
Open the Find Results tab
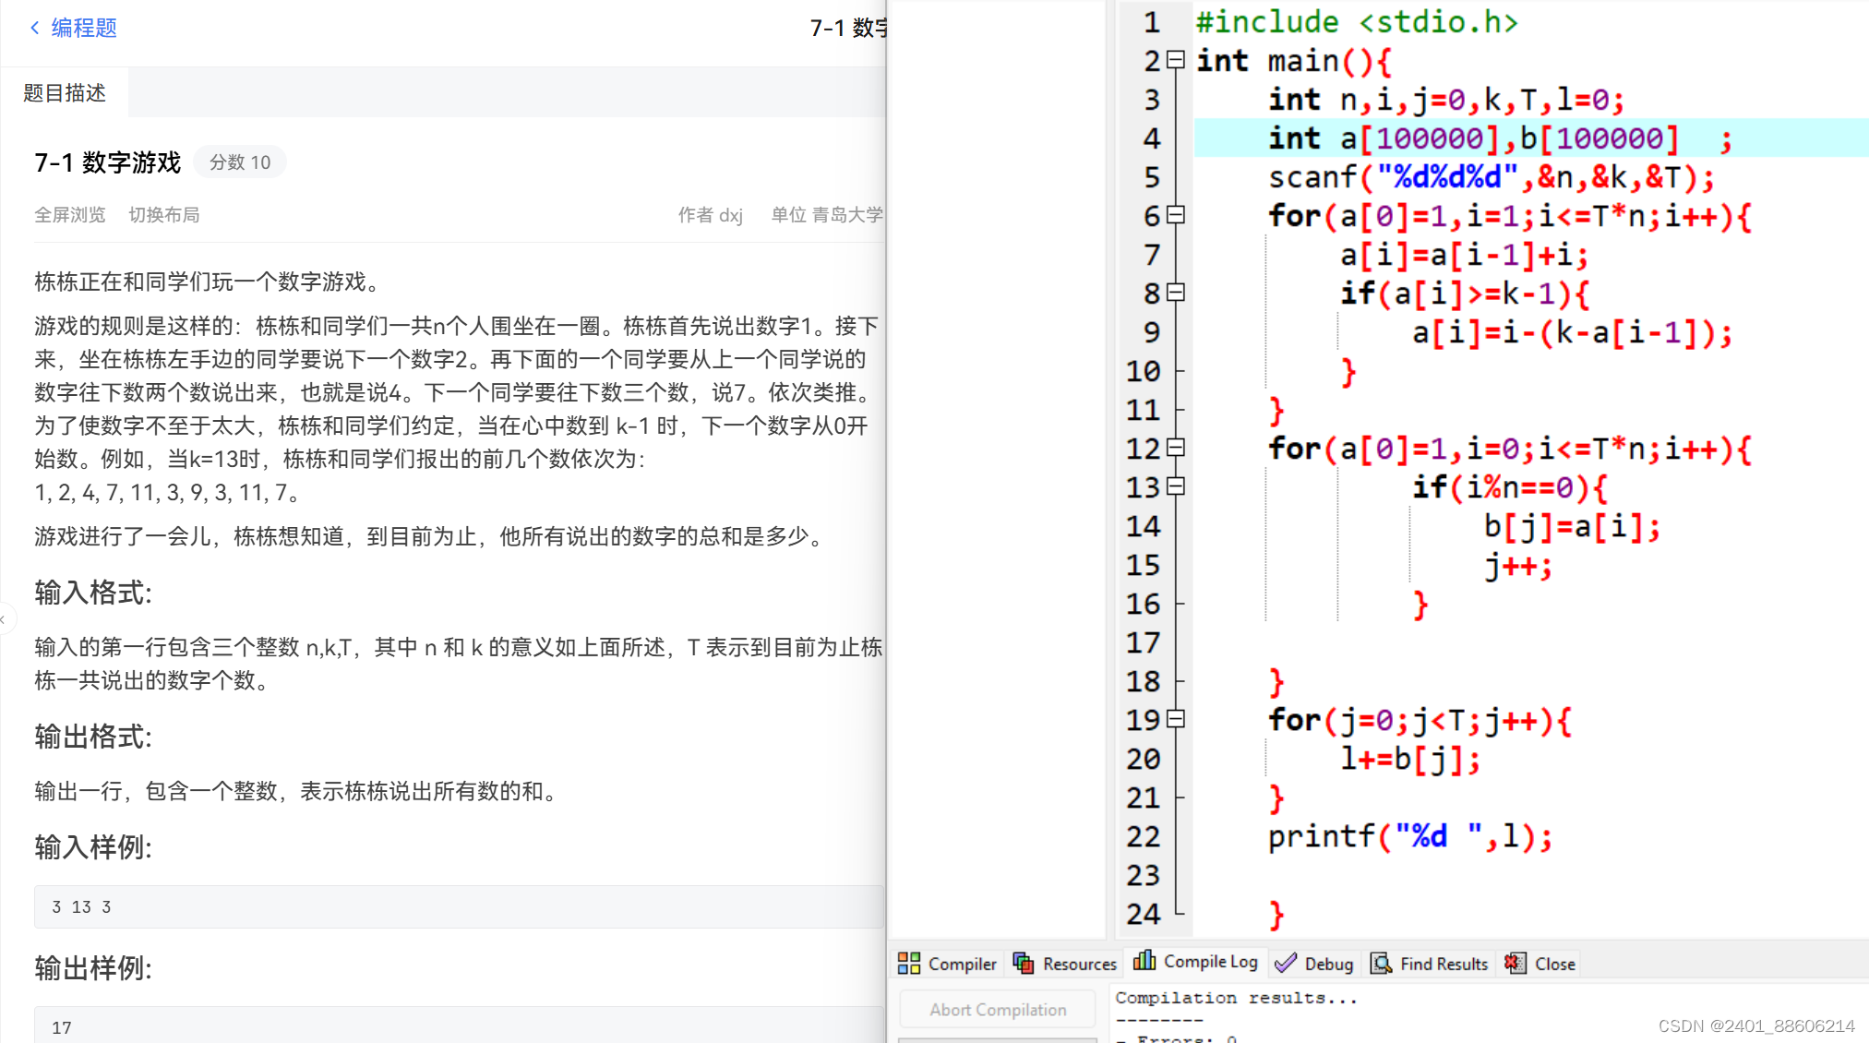1430,964
